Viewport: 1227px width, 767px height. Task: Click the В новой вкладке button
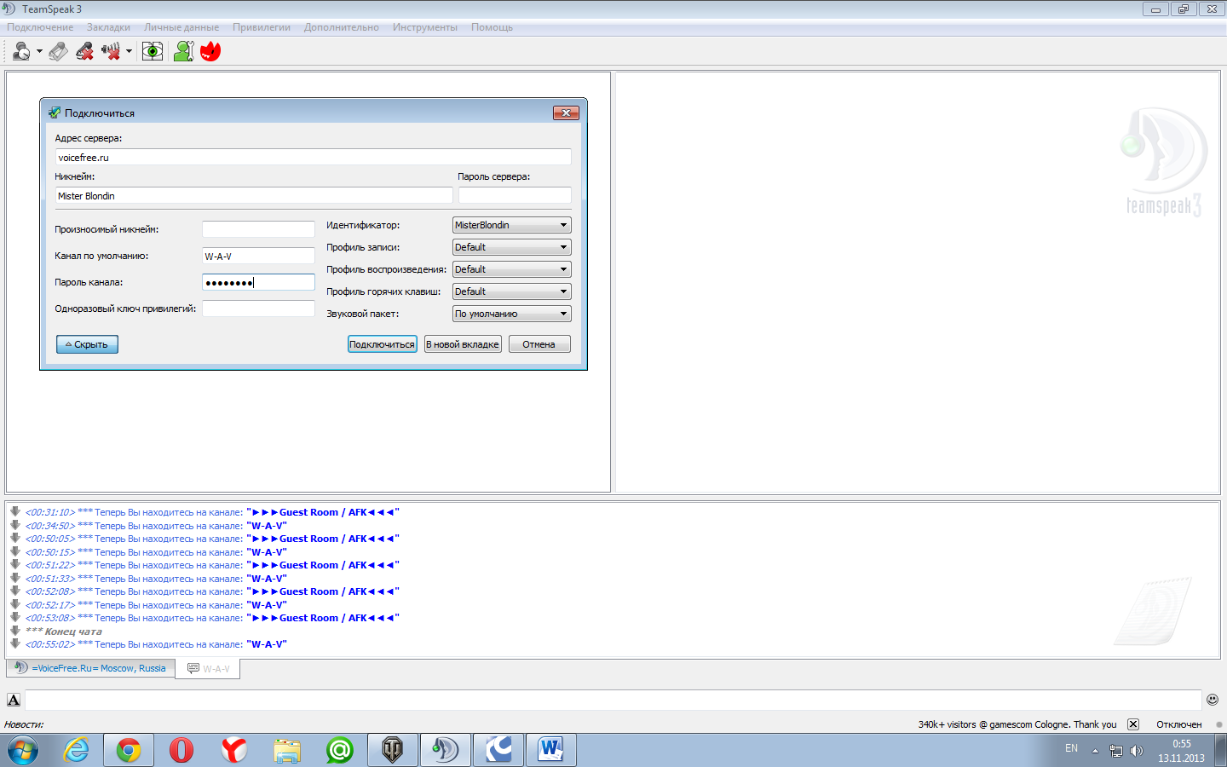(463, 344)
